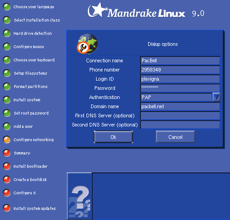Click the green bullet beside Set root password

pyautogui.click(x=7, y=113)
